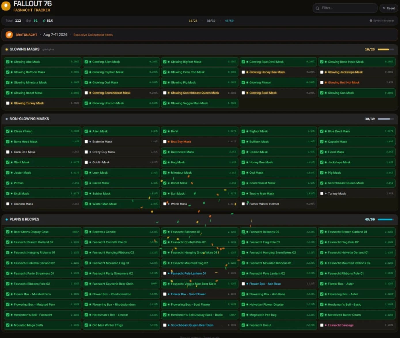This screenshot has width=400, height=338.
Task: Check the Glowing Jackalope Mask checkbox
Action: coord(322,72)
